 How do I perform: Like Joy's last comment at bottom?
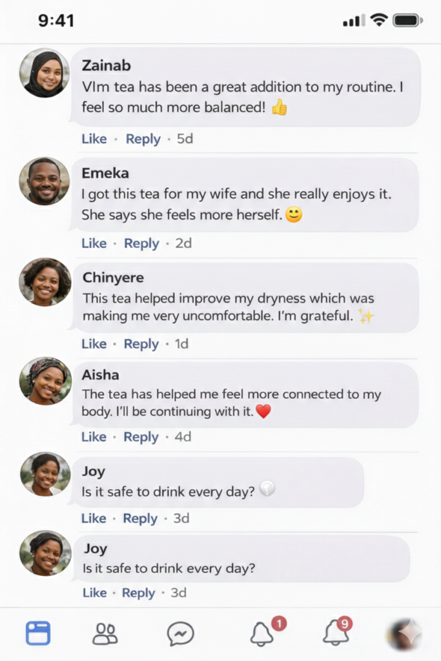(94, 593)
